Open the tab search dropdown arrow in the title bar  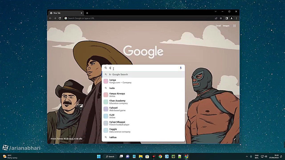(216, 11)
